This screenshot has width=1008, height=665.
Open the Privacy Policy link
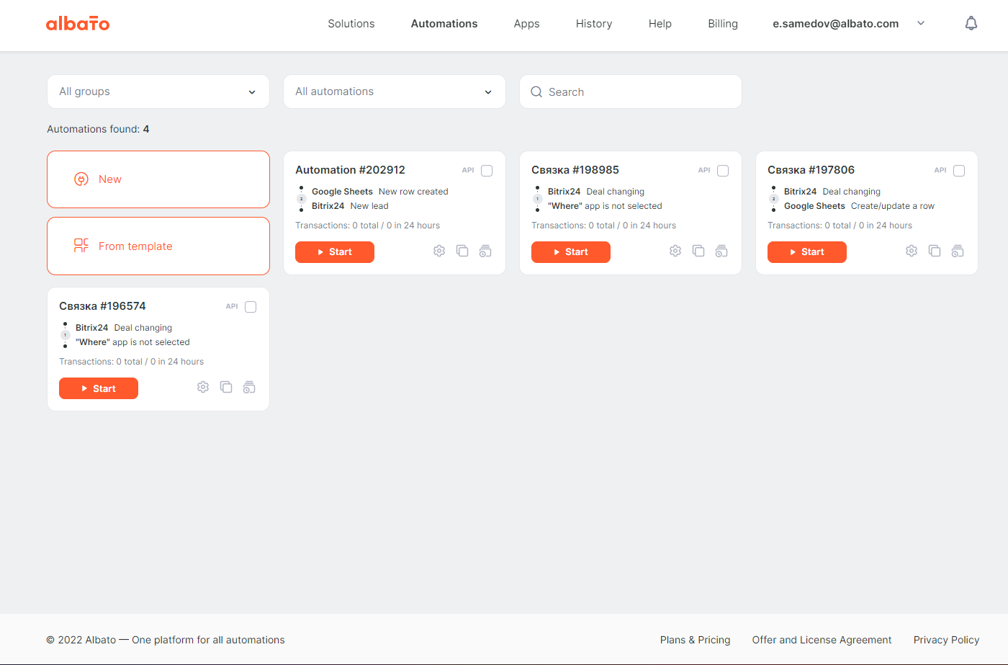946,640
